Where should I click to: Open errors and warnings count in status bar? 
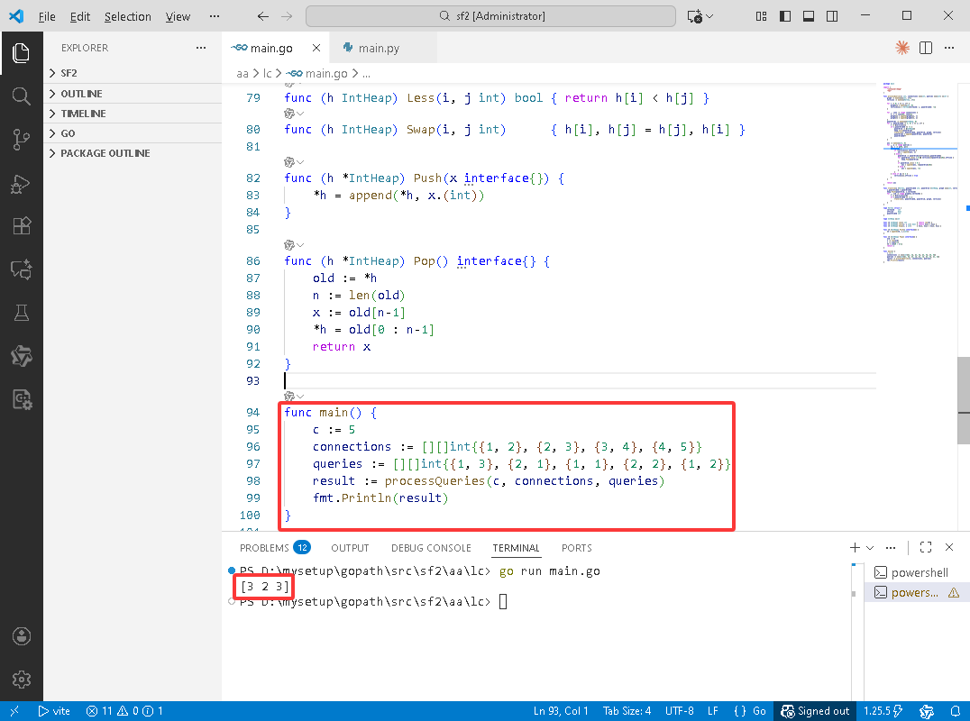point(124,711)
